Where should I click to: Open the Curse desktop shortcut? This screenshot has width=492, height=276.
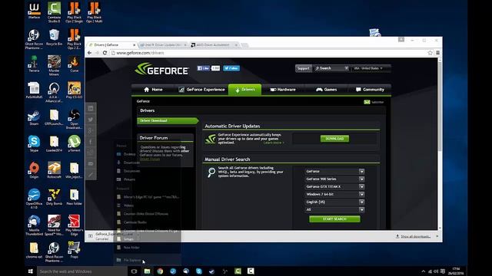[75, 64]
